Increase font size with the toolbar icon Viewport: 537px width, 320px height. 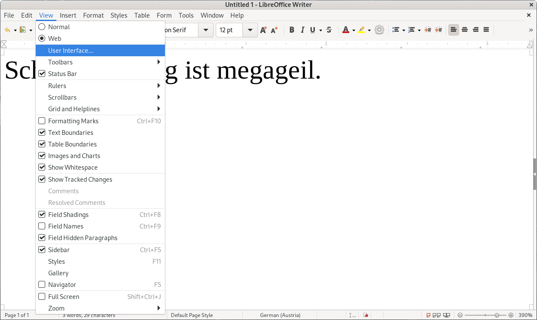point(264,30)
